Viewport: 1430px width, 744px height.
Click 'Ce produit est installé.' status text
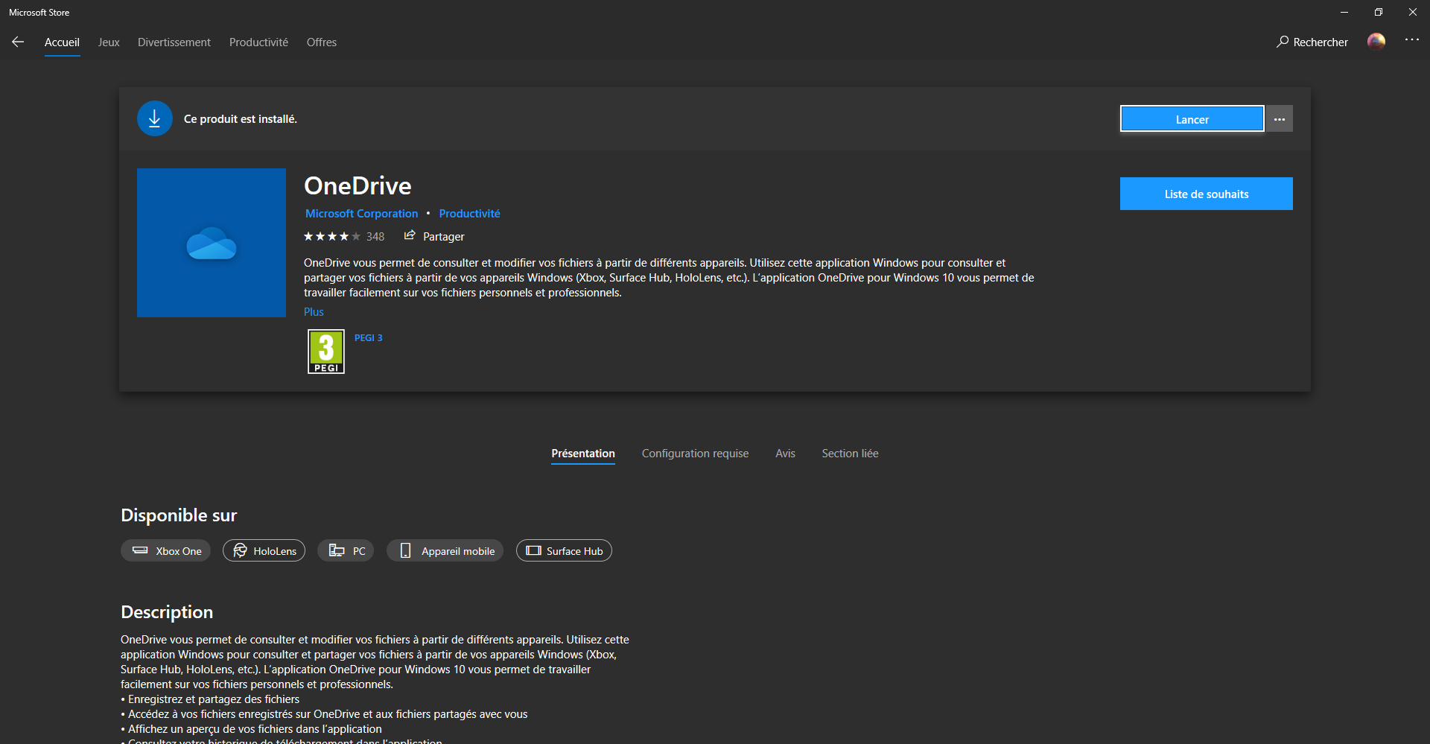(241, 119)
